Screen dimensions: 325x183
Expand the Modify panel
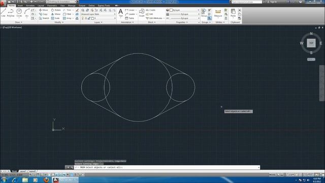(x=59, y=22)
